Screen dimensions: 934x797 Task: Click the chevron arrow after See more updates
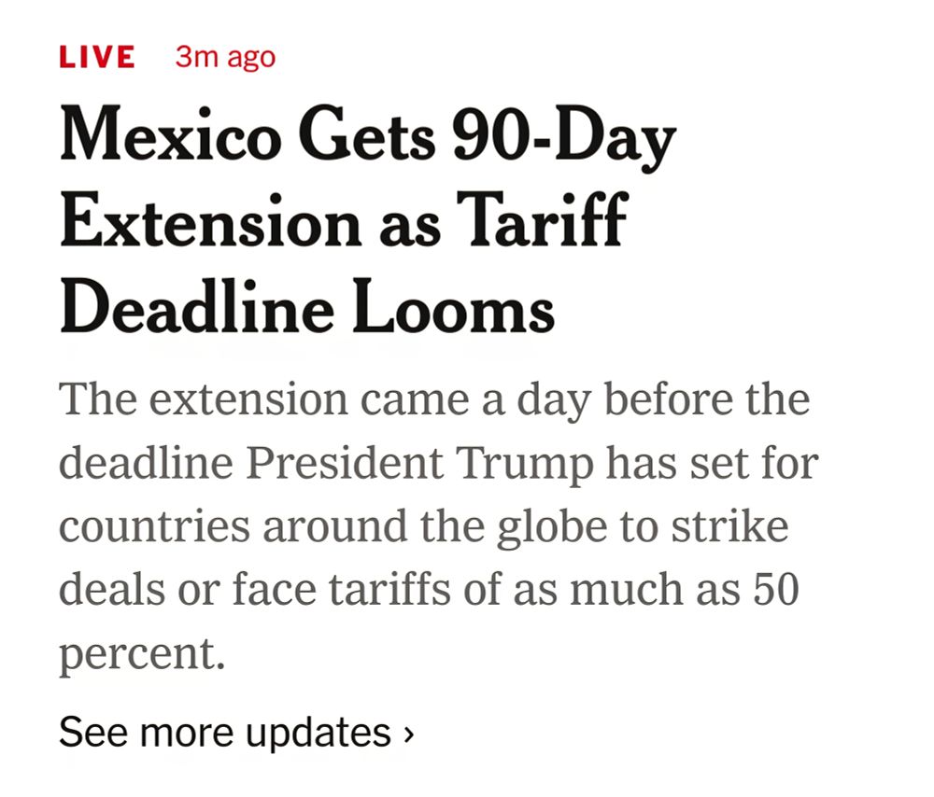coord(408,734)
